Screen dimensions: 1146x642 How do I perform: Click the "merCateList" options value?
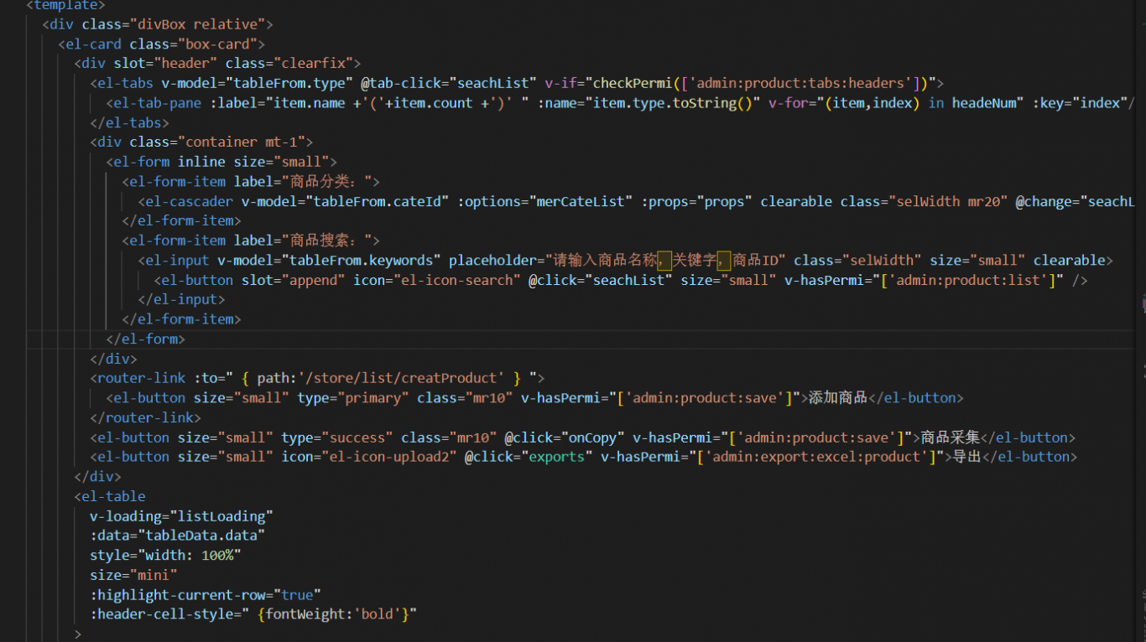click(581, 202)
